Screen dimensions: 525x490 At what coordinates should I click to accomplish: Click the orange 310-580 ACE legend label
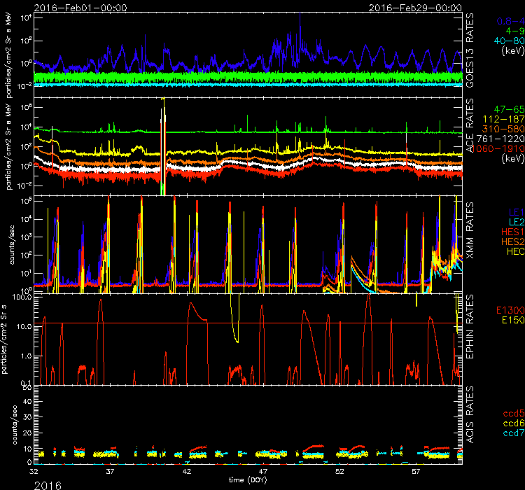tap(503, 129)
